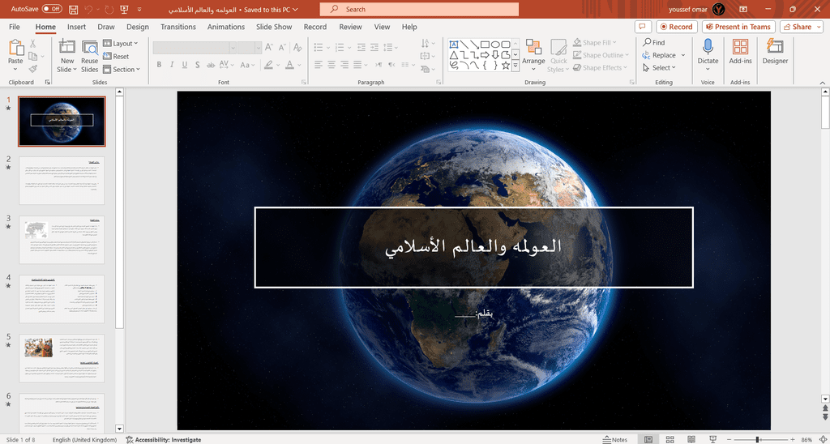830x444 pixels.
Task: Open the Layout dropdown
Action: click(x=121, y=44)
